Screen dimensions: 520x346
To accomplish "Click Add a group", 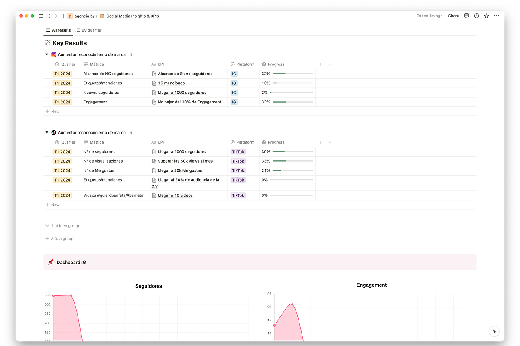I will click(59, 239).
